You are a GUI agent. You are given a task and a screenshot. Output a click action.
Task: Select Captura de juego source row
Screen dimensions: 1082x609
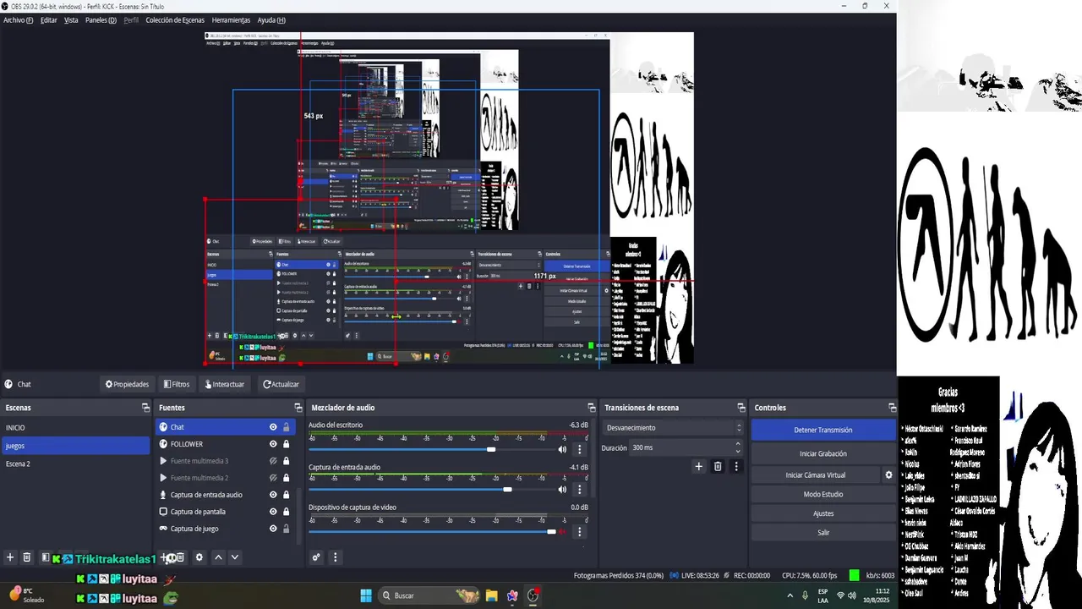coord(225,529)
